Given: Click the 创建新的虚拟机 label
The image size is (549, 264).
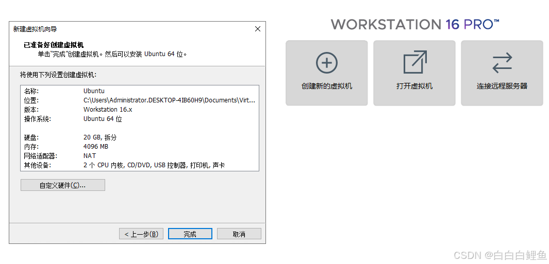Looking at the screenshot, I should (x=327, y=86).
